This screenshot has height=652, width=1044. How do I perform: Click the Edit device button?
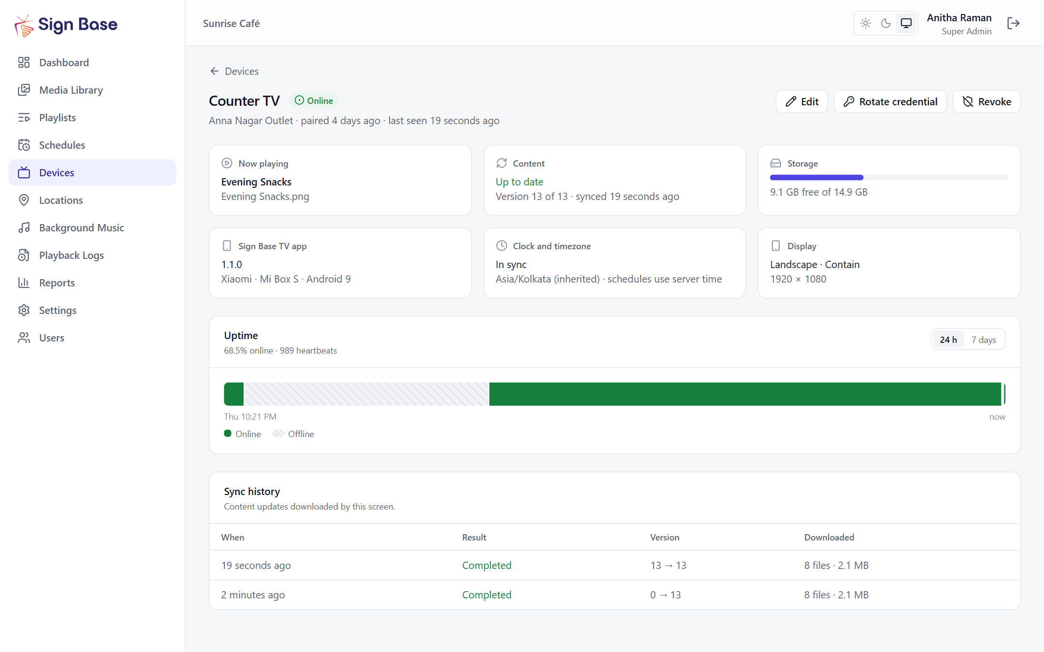(x=802, y=101)
